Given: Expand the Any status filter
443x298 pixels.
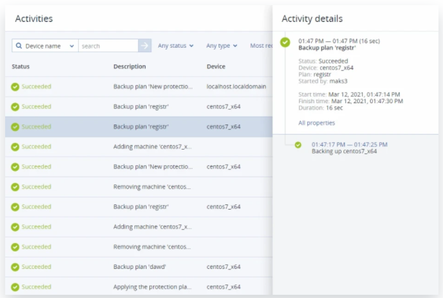Looking at the screenshot, I should point(175,46).
